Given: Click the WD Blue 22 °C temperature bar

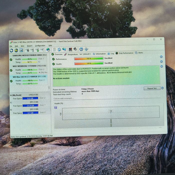Looking at the screenshot, I should [x=30, y=83].
